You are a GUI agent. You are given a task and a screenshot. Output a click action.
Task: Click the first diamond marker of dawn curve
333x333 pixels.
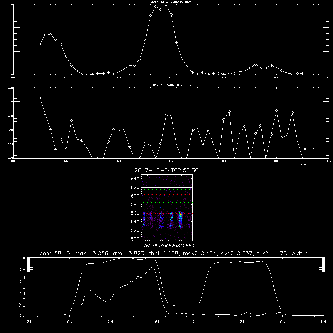[x=40, y=45]
